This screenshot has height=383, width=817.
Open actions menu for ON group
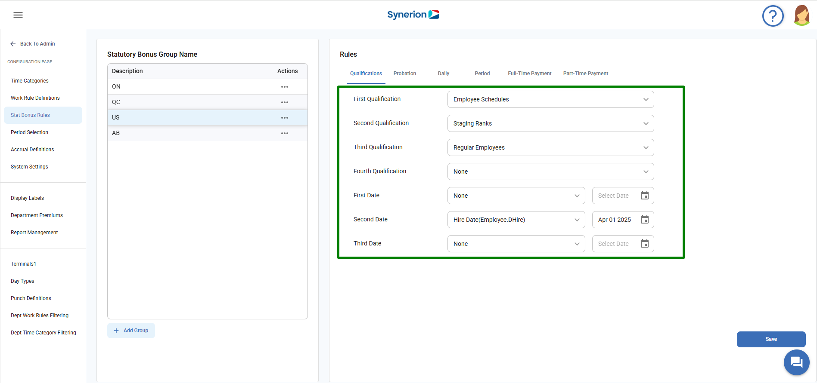coord(285,87)
